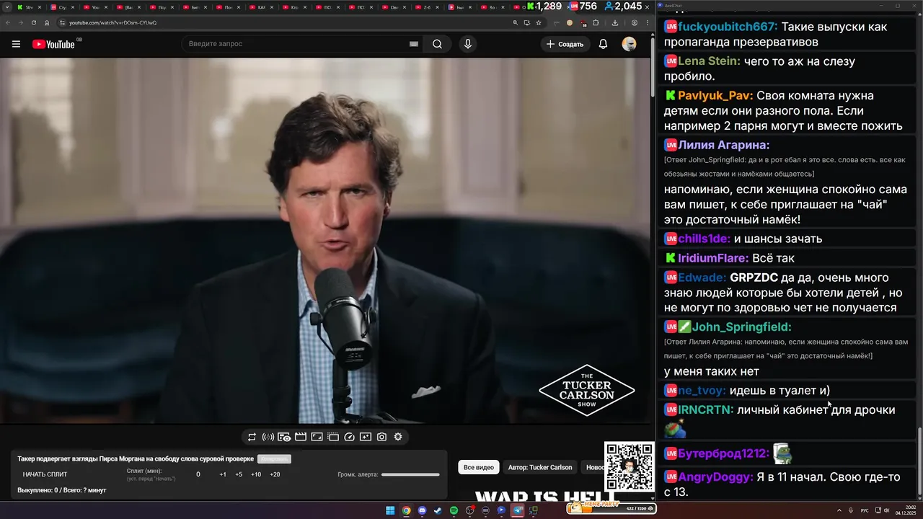Click the +20 split minutes button

pos(275,474)
